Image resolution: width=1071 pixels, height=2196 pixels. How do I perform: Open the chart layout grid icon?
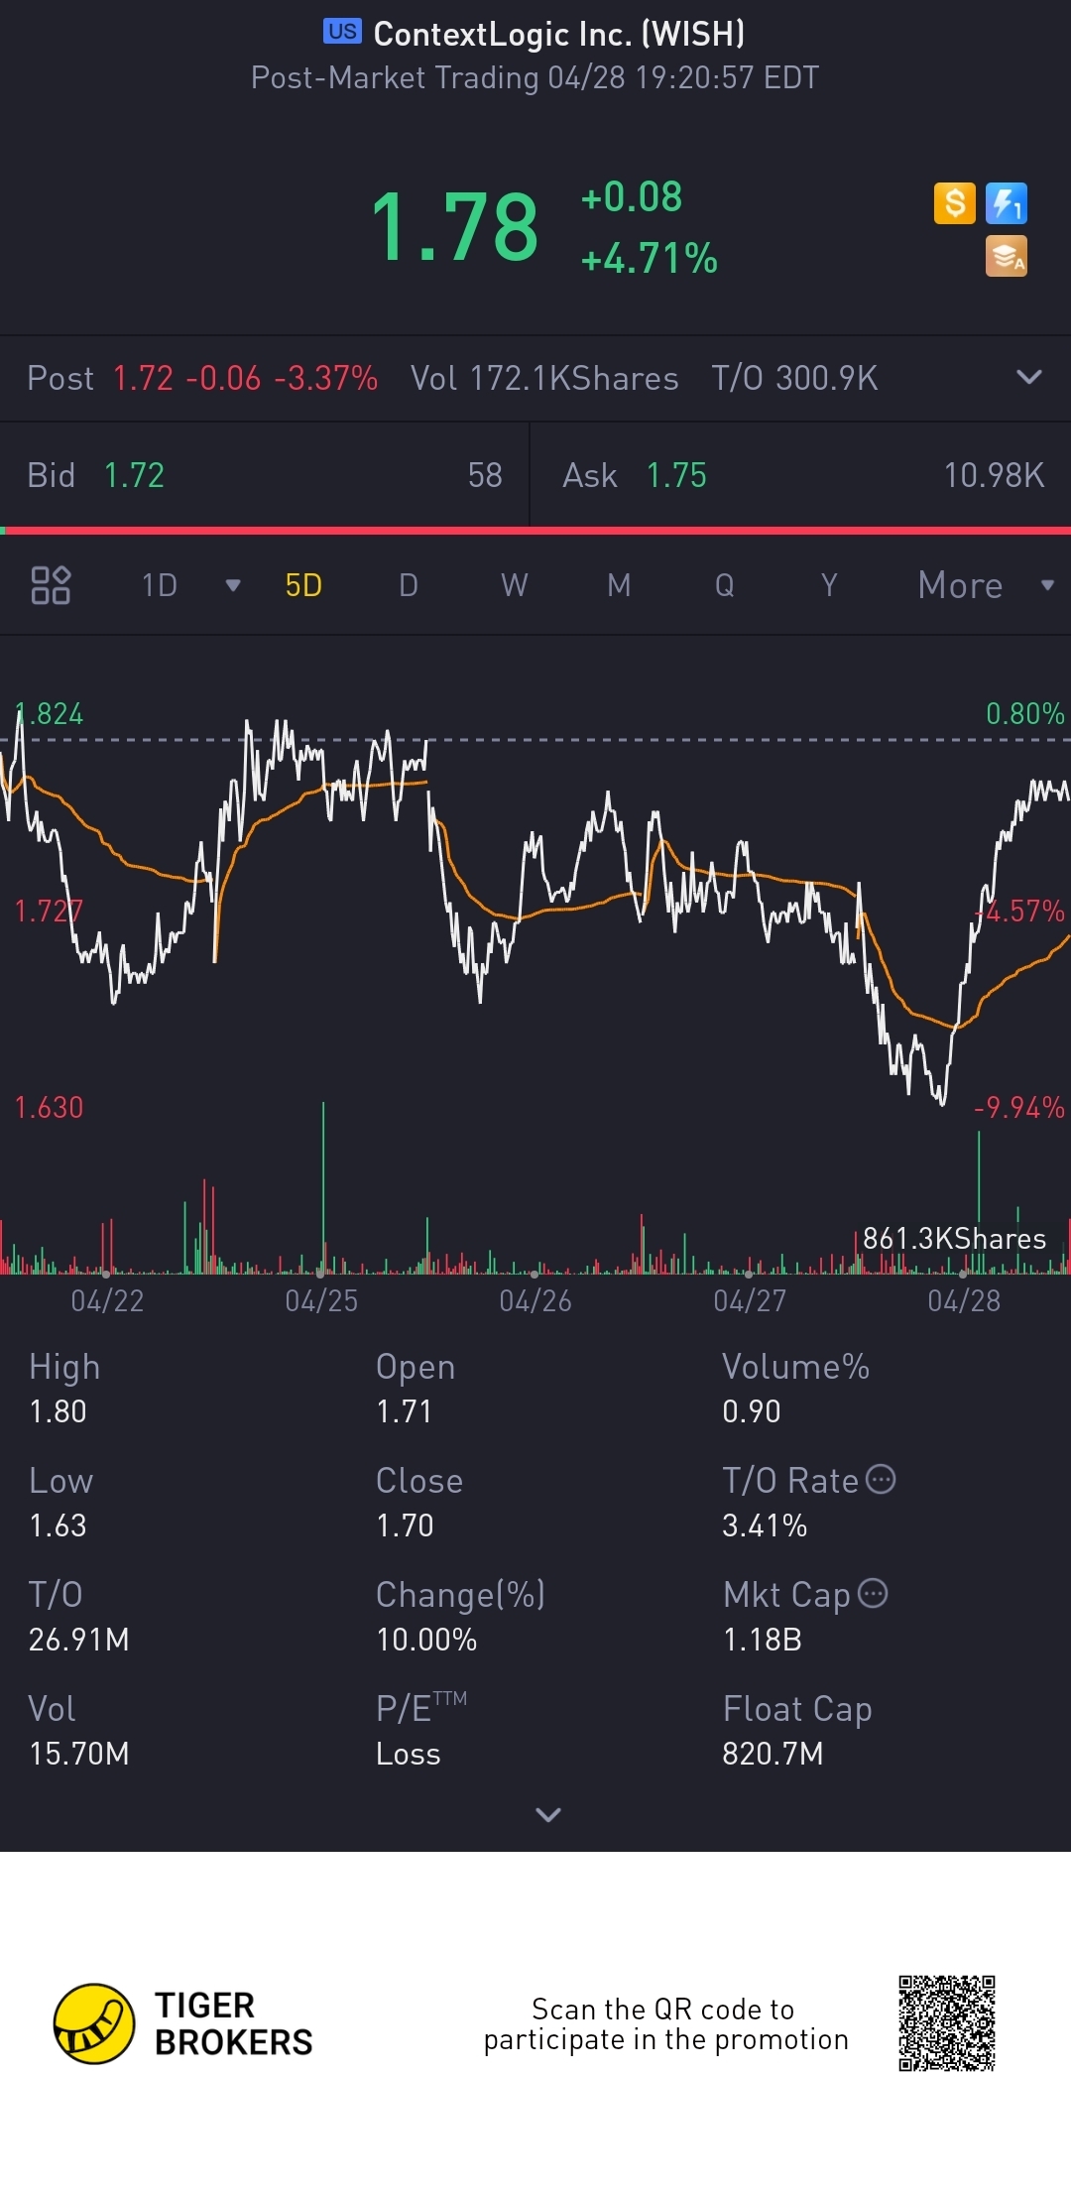51,585
